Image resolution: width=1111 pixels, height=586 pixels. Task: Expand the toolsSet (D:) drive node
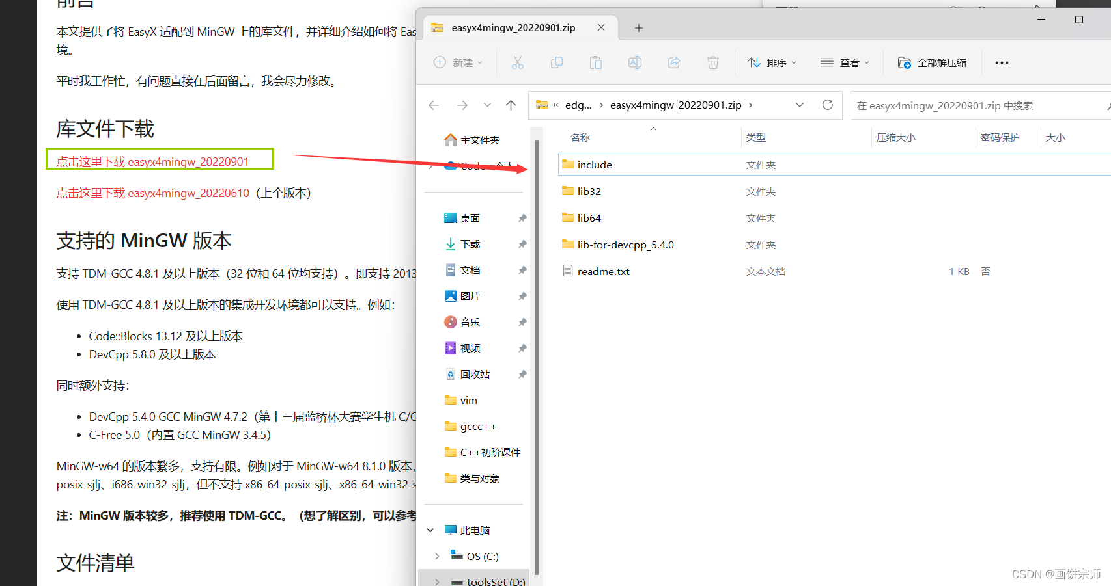437,581
